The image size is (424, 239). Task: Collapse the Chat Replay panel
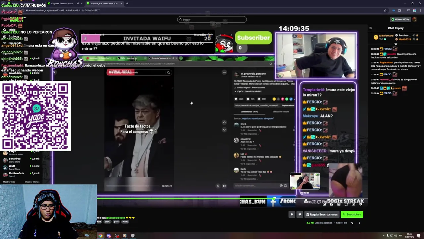[371, 28]
